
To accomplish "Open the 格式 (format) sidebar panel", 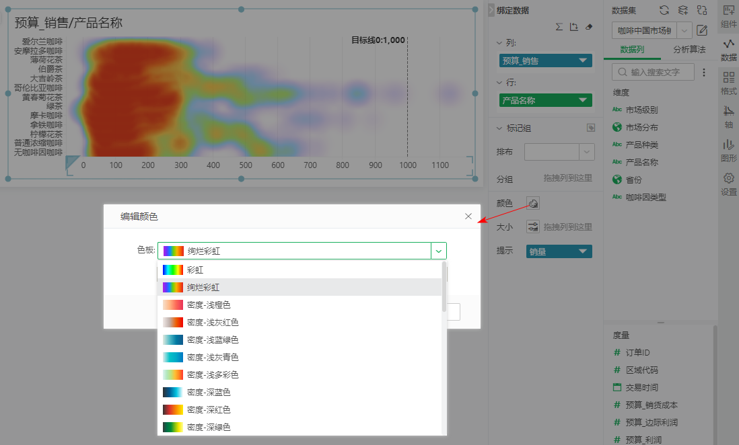I will (x=728, y=83).
